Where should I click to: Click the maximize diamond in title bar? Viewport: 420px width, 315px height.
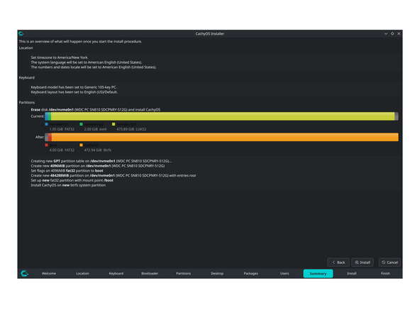tap(392, 34)
